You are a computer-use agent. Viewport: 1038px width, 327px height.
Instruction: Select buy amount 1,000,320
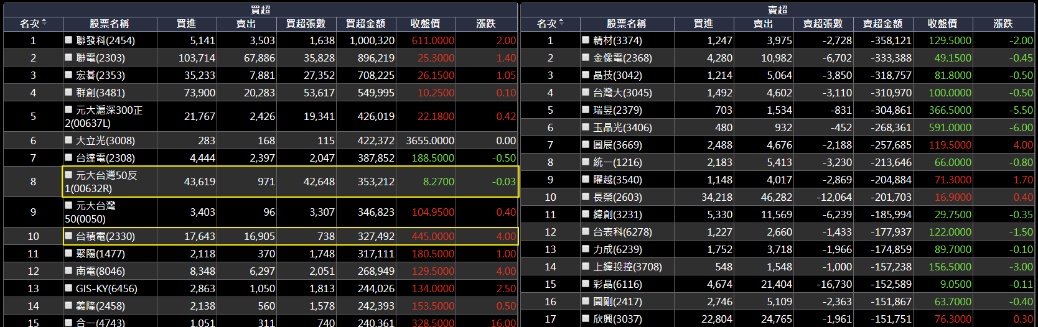372,40
